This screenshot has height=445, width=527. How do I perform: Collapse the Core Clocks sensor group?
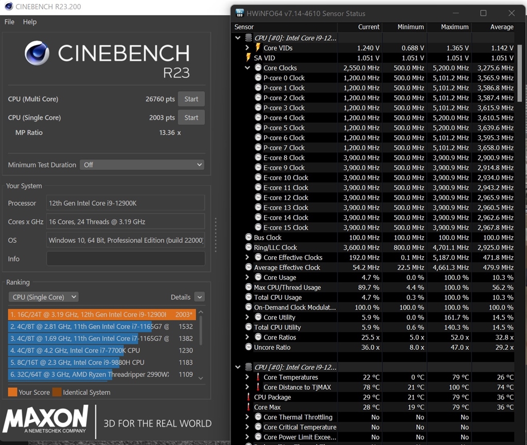coord(248,67)
